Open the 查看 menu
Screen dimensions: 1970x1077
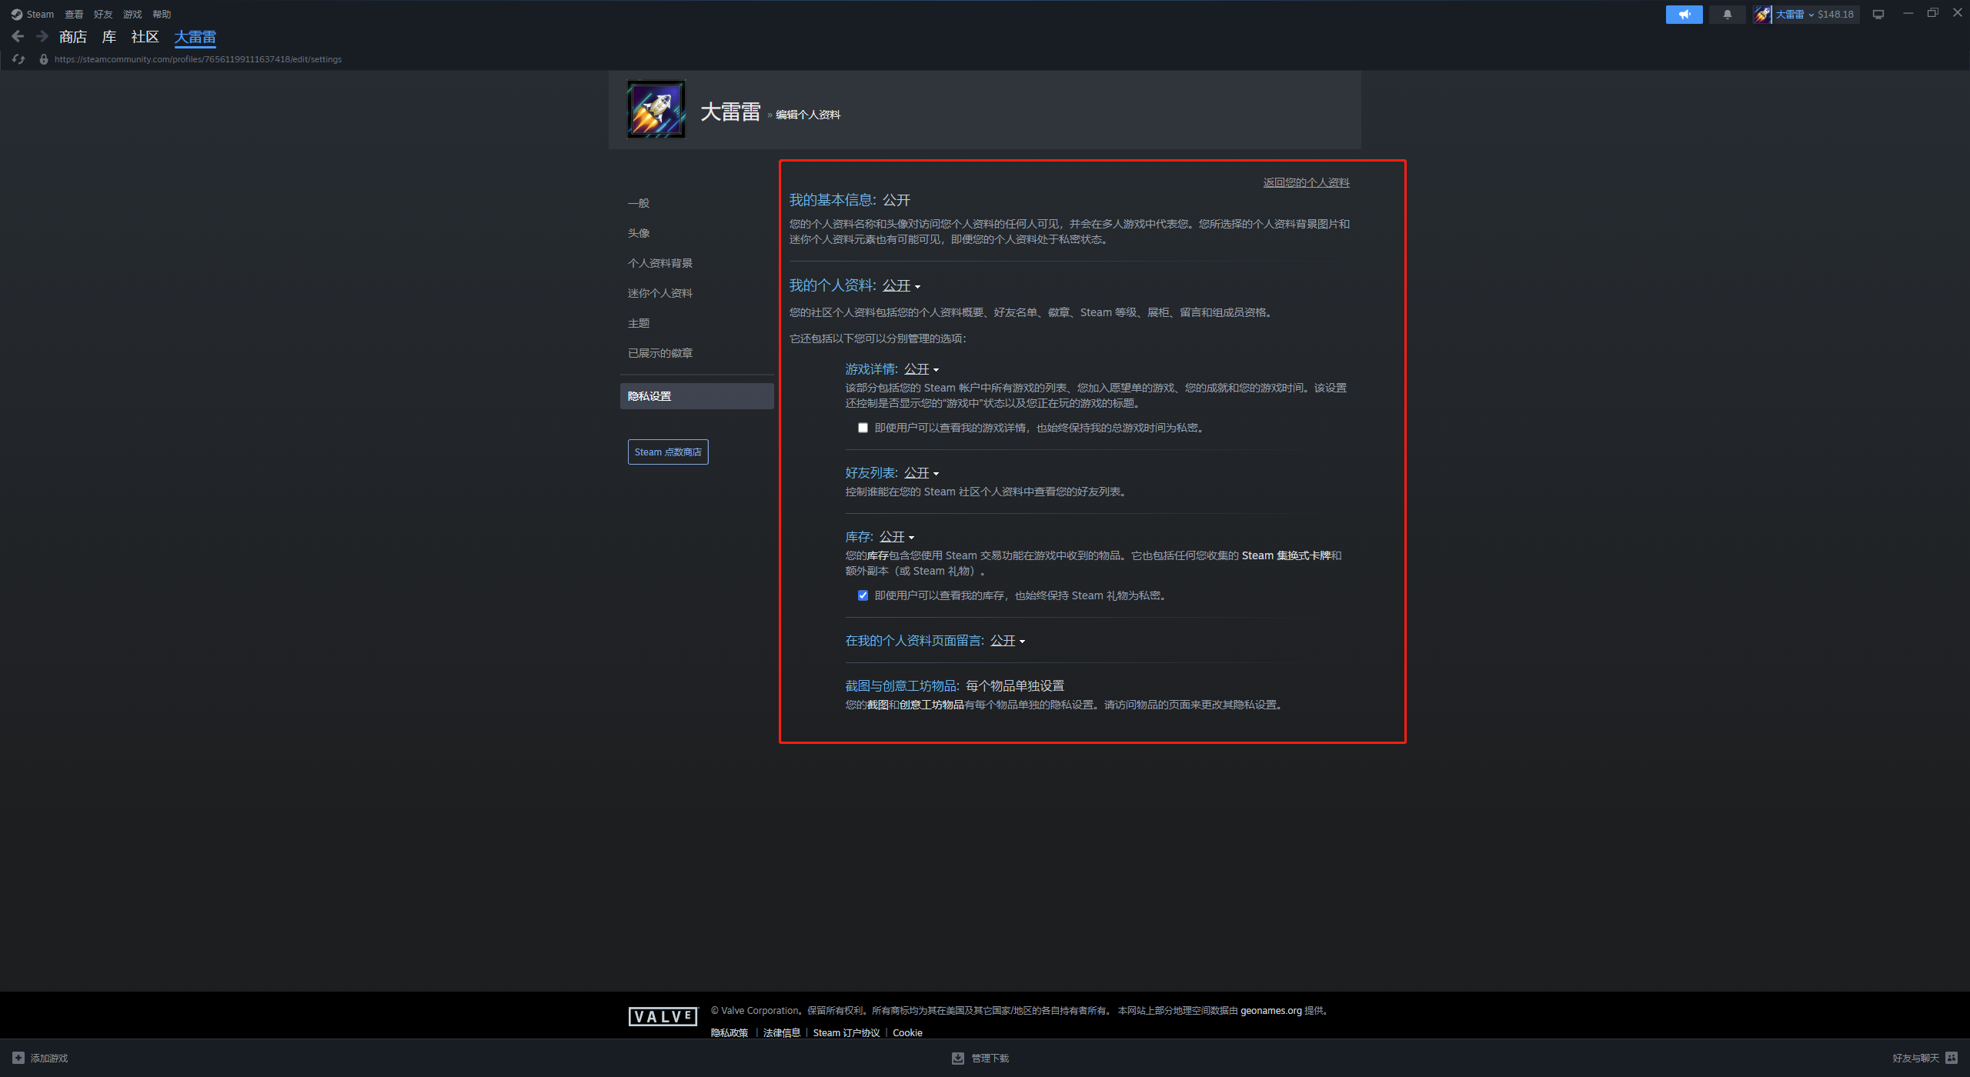click(74, 15)
